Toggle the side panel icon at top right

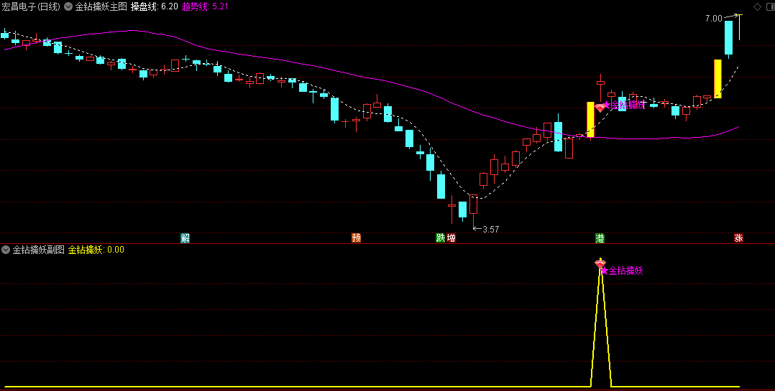click(x=770, y=7)
